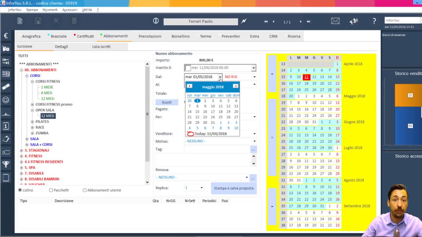Collapse the CORSI FITNESS node
This screenshot has height=237, width=422.
pyautogui.click(x=32, y=81)
